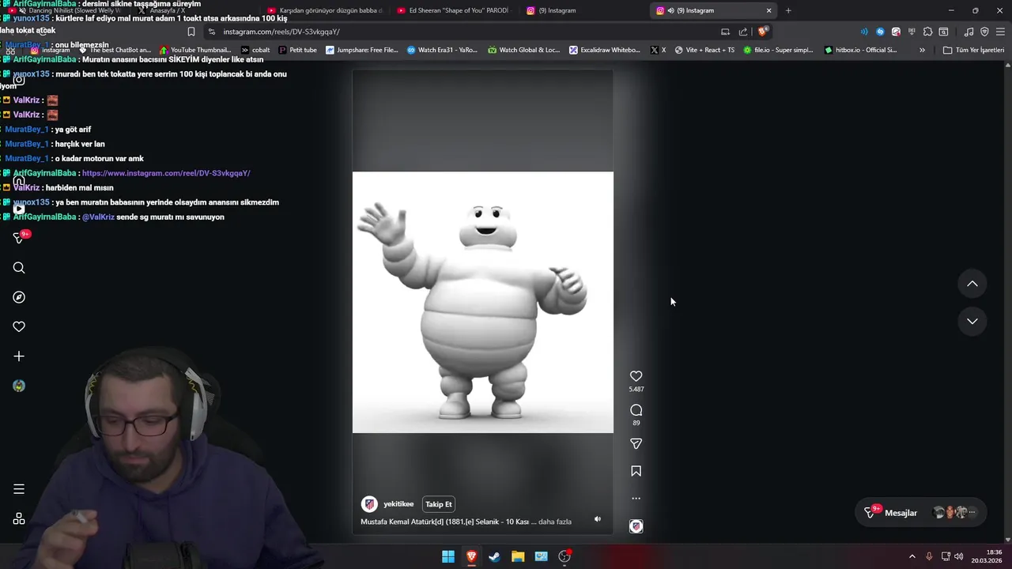Open the sidebar hamburger More menu

click(19, 489)
